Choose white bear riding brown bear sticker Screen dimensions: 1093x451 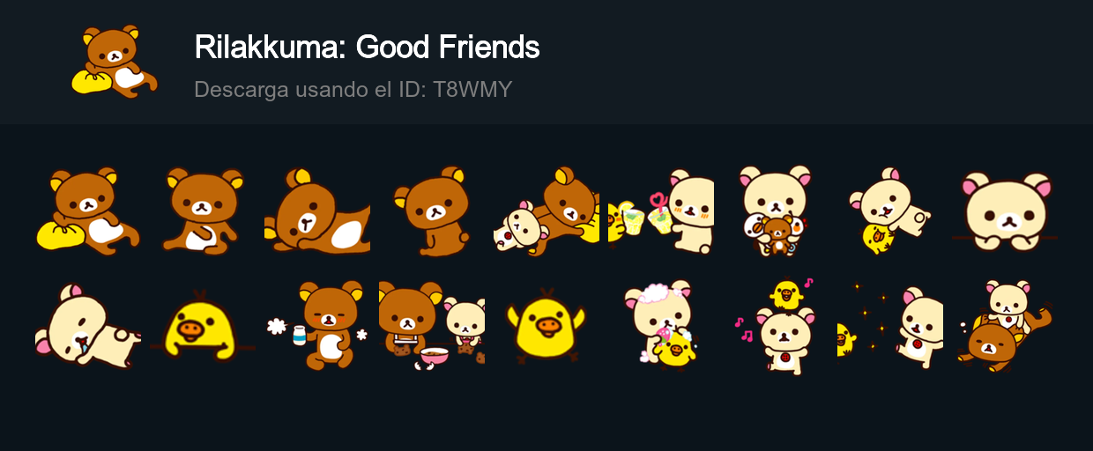coord(1005,326)
